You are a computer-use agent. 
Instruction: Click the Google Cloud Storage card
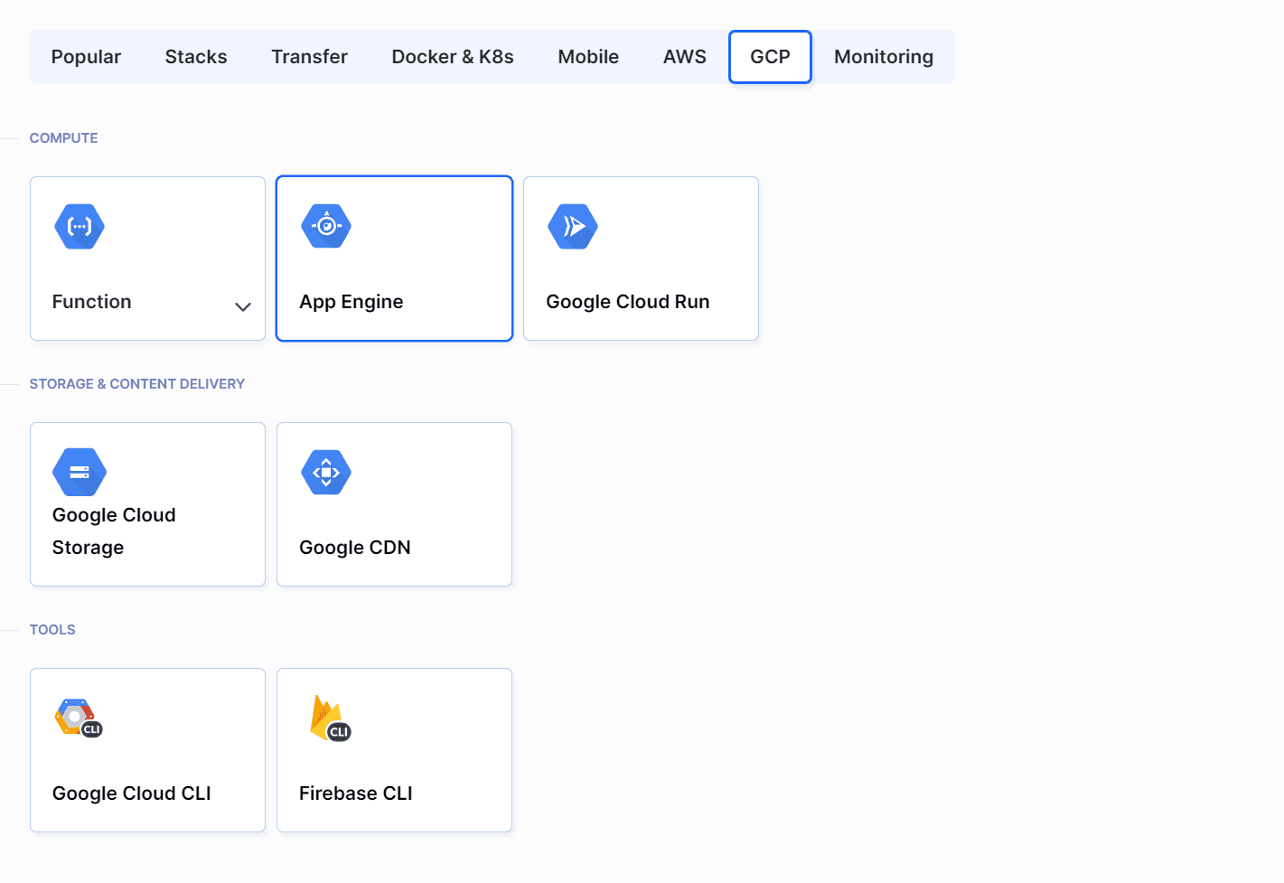[x=147, y=503]
